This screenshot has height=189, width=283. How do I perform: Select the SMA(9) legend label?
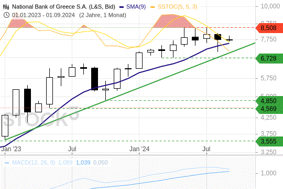click(136, 7)
